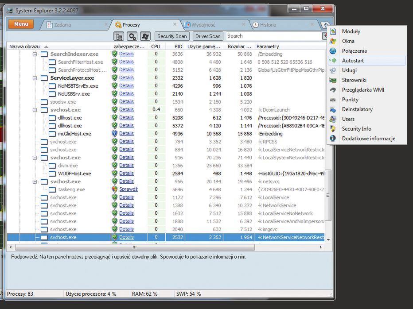
Task: Open the Details link for SearchIndexer.exe
Action: [x=126, y=54]
